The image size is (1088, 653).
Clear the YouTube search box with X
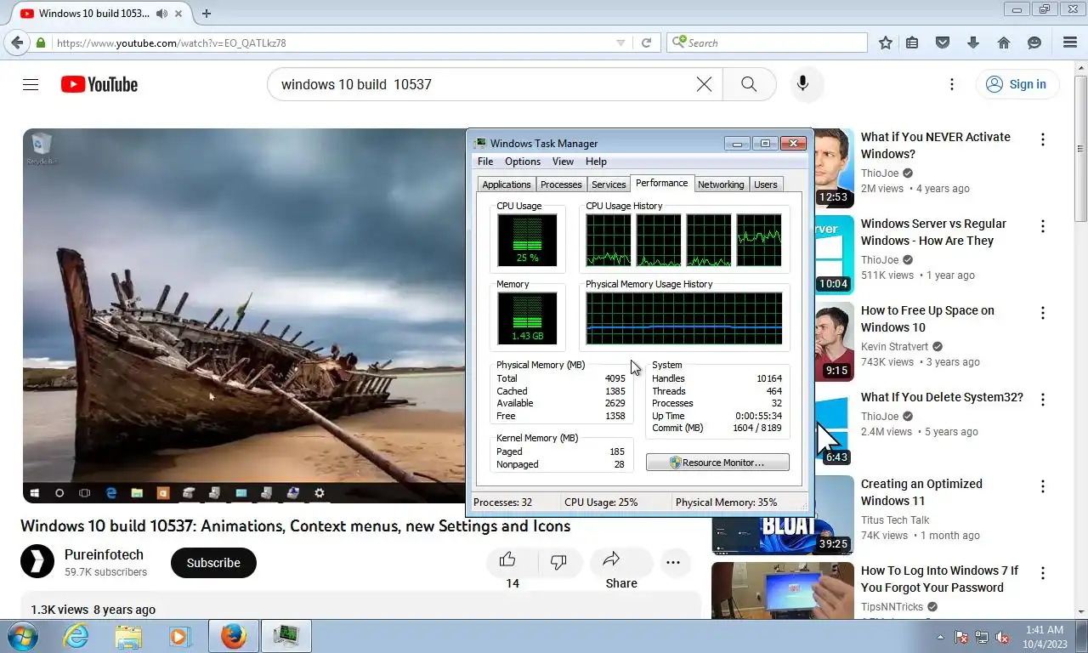pyautogui.click(x=704, y=84)
